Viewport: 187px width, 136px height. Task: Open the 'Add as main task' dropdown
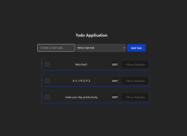pos(101,48)
